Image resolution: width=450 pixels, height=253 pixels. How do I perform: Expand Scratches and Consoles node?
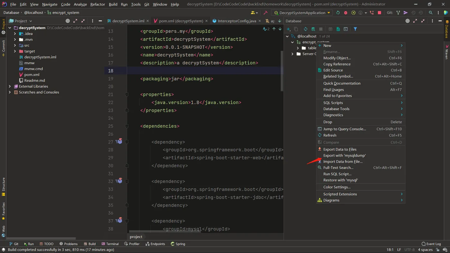10,92
